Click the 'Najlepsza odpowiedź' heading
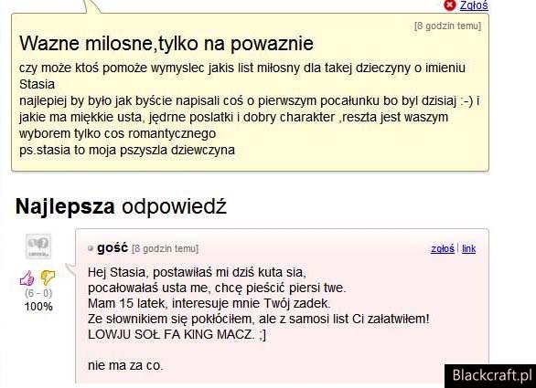 (x=121, y=206)
